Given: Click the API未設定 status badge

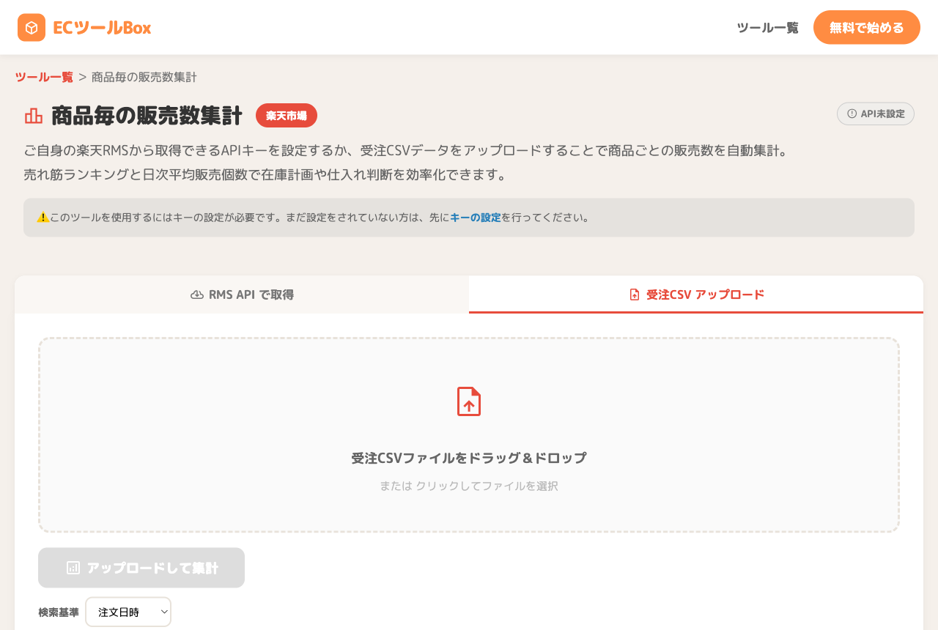Looking at the screenshot, I should pos(876,114).
